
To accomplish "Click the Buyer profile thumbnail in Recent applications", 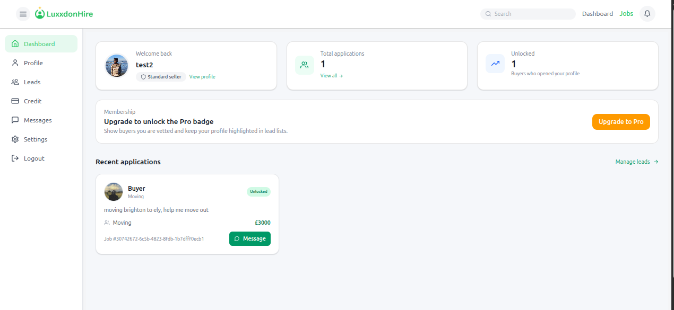I will tap(113, 191).
